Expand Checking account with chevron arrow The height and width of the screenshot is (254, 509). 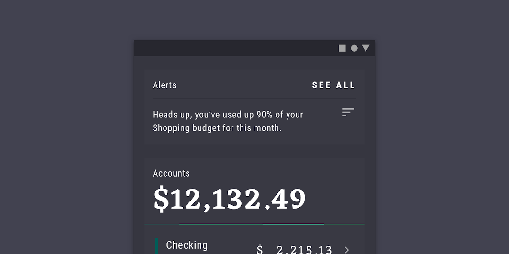347,250
